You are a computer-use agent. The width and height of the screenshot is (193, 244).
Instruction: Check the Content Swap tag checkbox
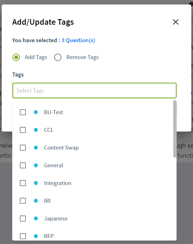tap(23, 148)
